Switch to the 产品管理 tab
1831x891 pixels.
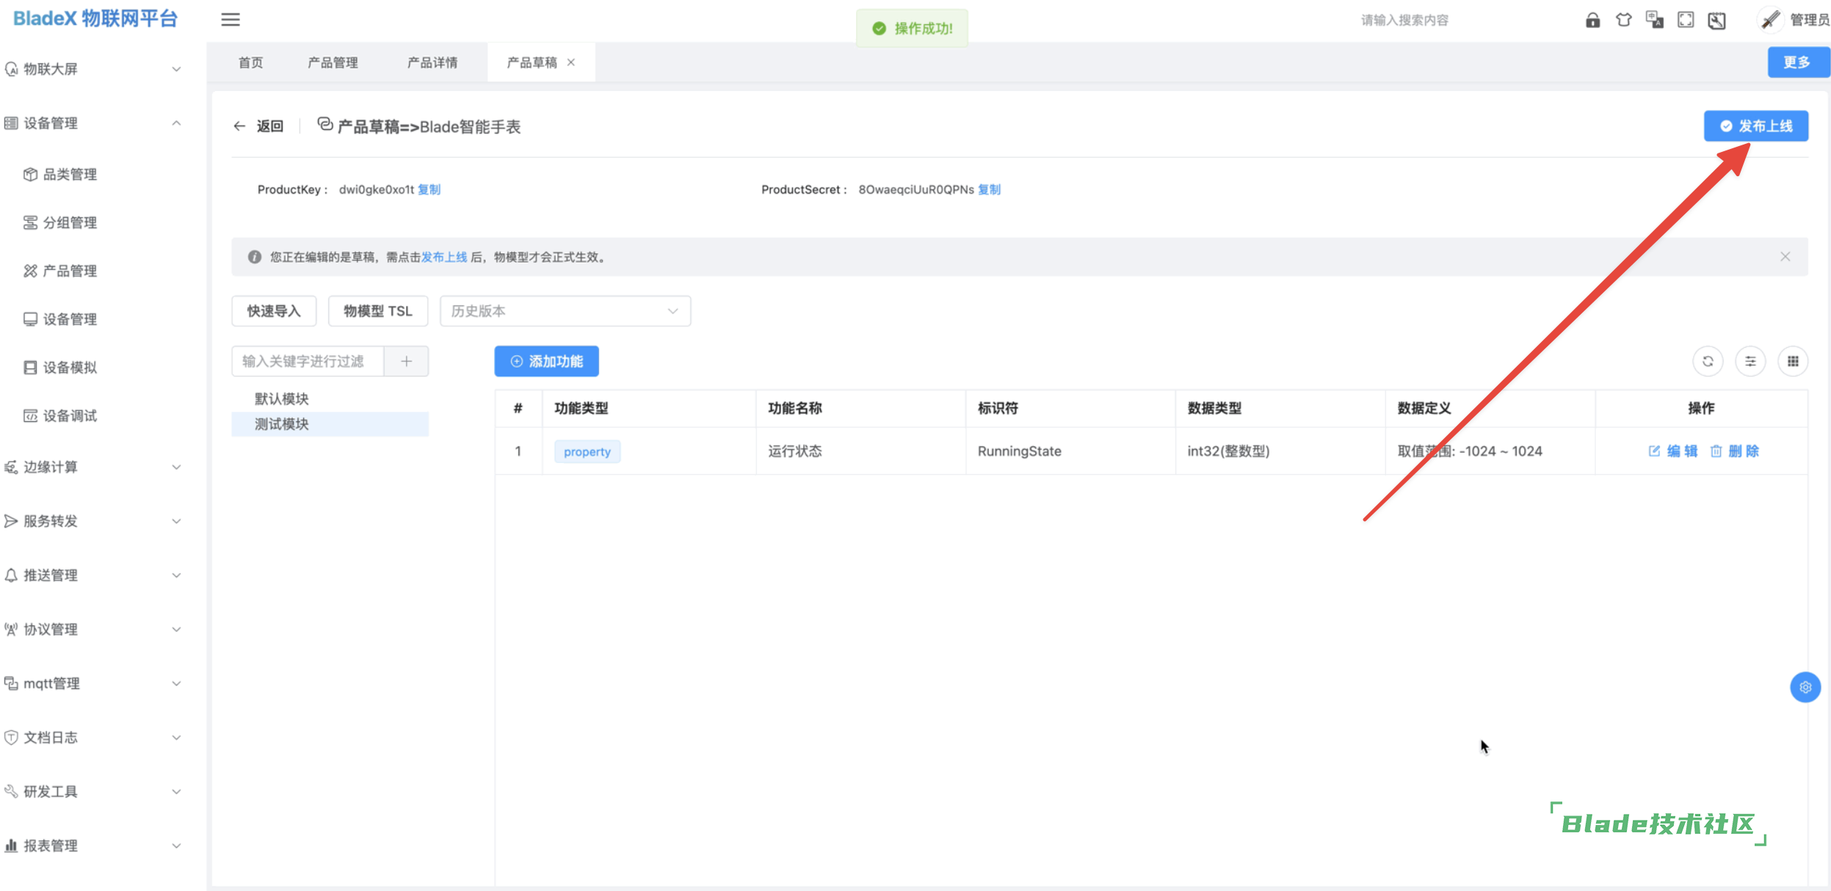333,62
